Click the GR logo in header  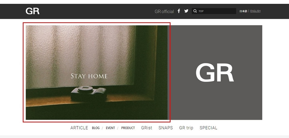click(33, 11)
